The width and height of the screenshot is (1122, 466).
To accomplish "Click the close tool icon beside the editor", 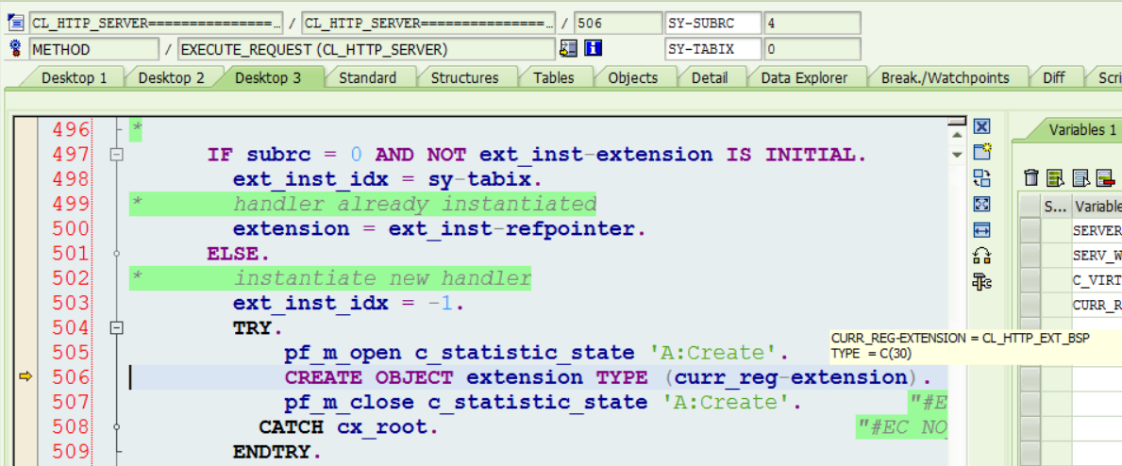I will point(981,126).
